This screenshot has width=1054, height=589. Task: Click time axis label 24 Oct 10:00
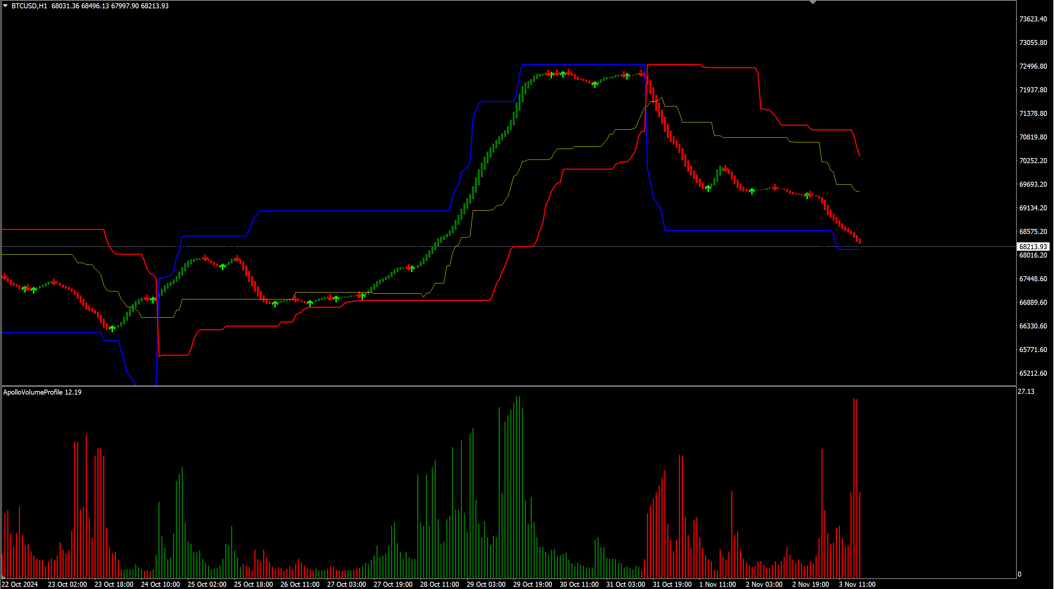pyautogui.click(x=160, y=584)
